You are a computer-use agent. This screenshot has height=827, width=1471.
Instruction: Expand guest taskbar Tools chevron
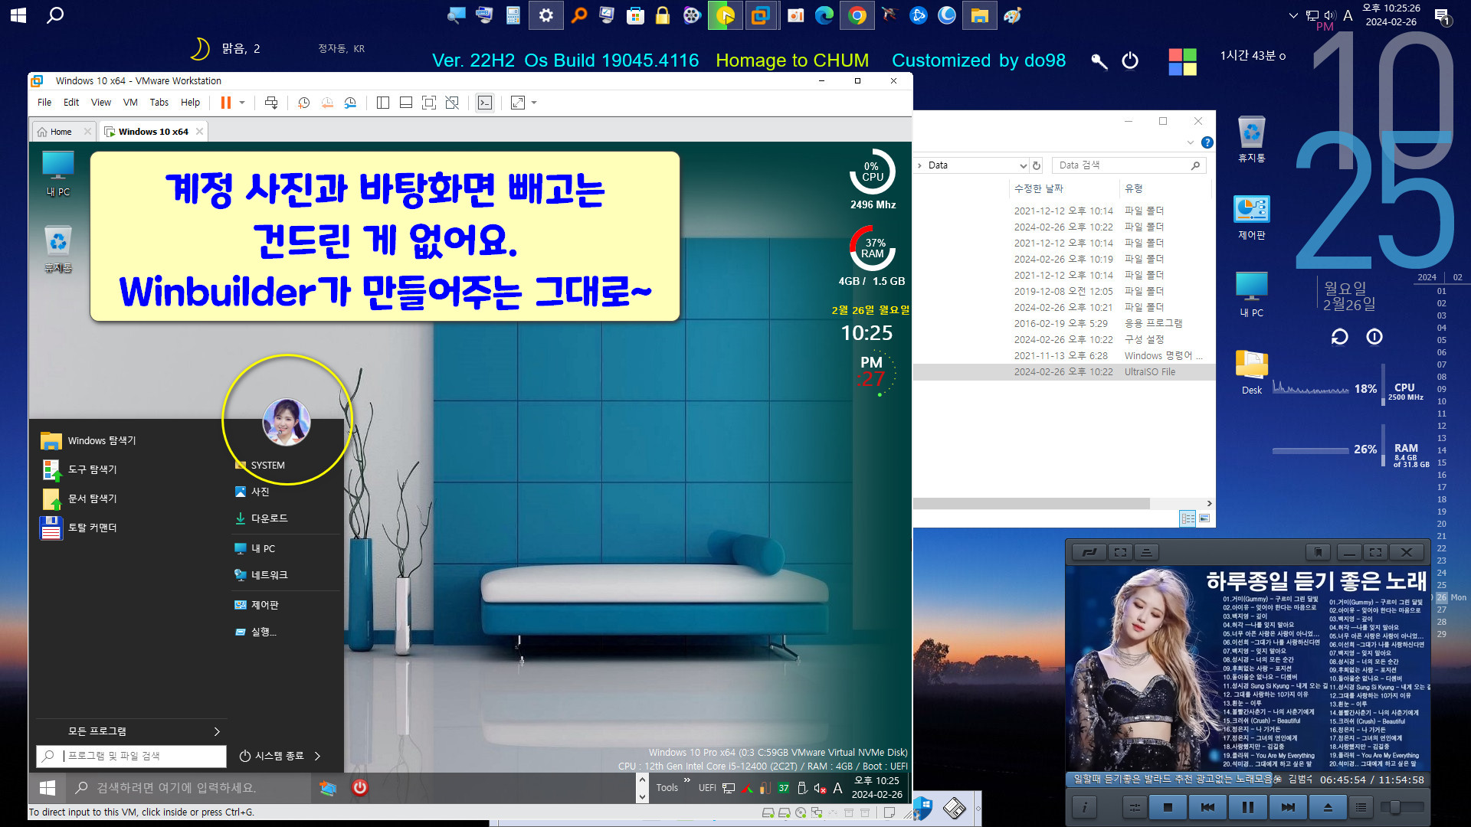[686, 780]
